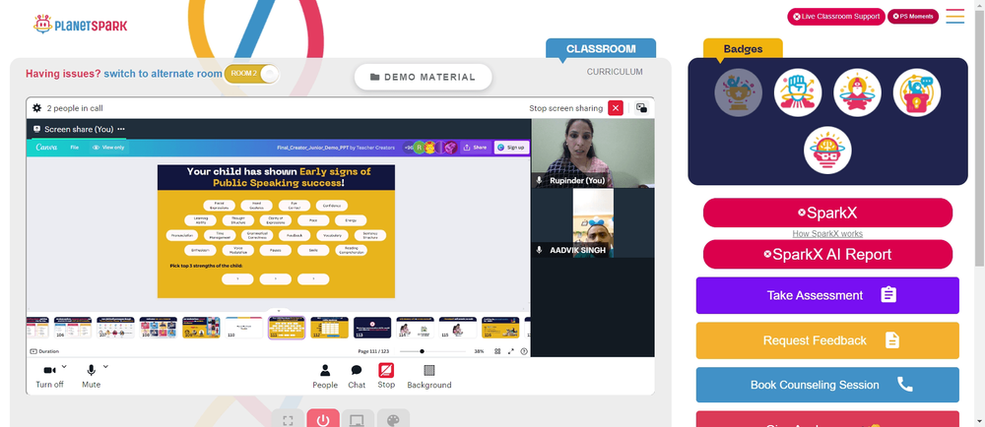The height and width of the screenshot is (427, 985).
Task: Toggle the ROOM 2 switch
Action: click(251, 74)
